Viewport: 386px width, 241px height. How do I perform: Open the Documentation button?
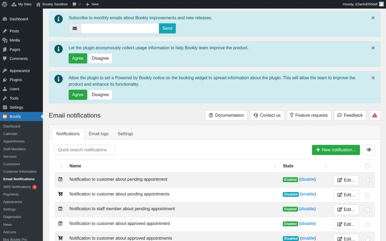pos(226,115)
